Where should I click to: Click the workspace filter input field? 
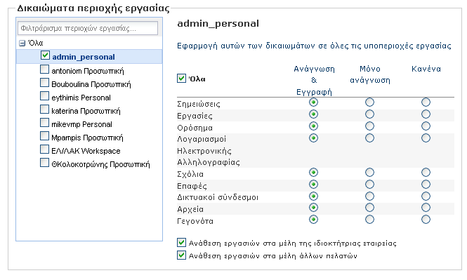point(88,28)
